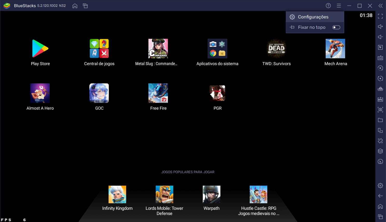Launch TWD: Survivors game

coord(276,49)
